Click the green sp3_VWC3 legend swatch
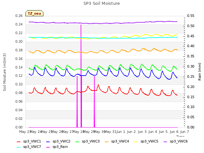 (77, 142)
